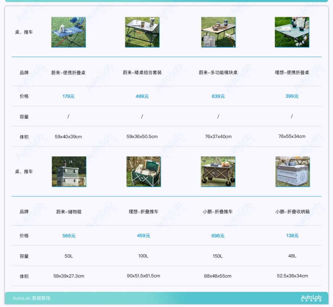The image size is (333, 307).
Task: Click the 459元 price
Action: coord(144,236)
